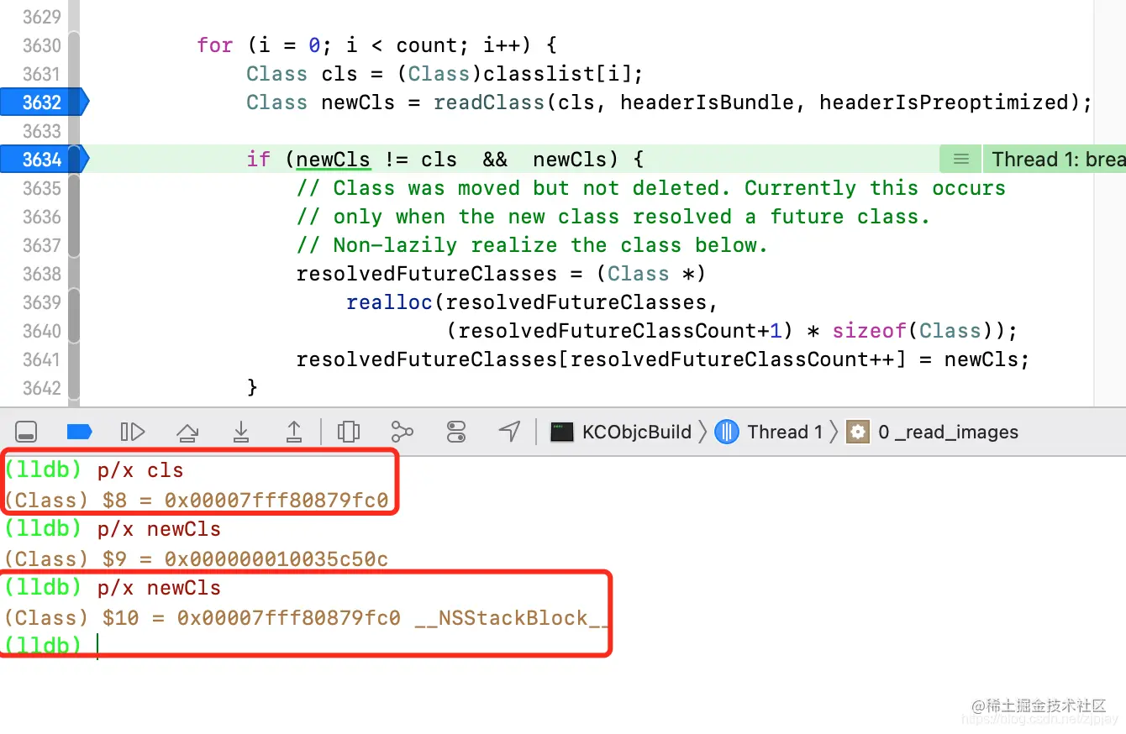Click the code folding ribbon beside line 3630
The image size is (1126, 734).
(x=74, y=45)
